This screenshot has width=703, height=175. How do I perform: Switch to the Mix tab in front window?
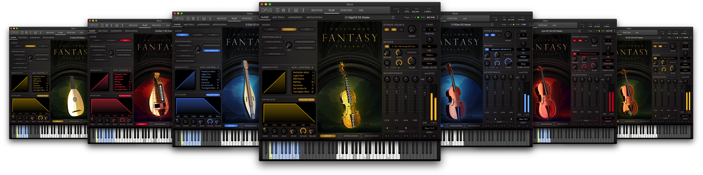pyautogui.click(x=361, y=10)
